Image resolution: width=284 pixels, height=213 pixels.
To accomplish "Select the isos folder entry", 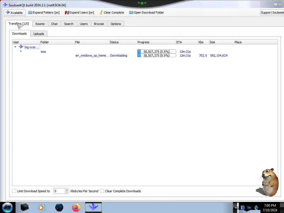I will pyautogui.click(x=43, y=52).
